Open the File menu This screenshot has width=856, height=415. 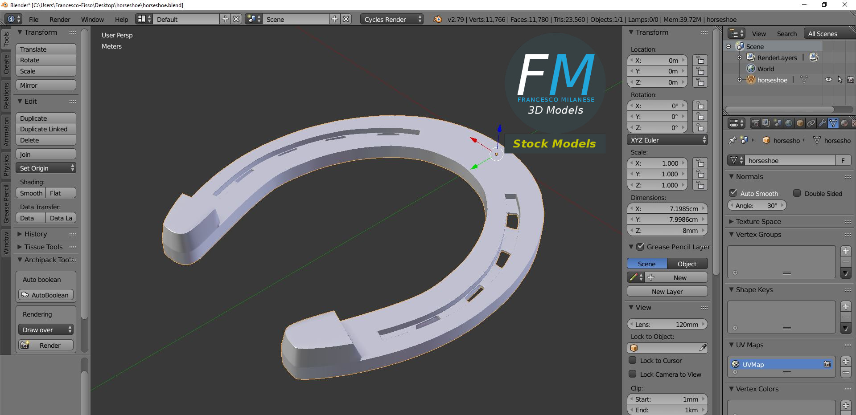33,19
